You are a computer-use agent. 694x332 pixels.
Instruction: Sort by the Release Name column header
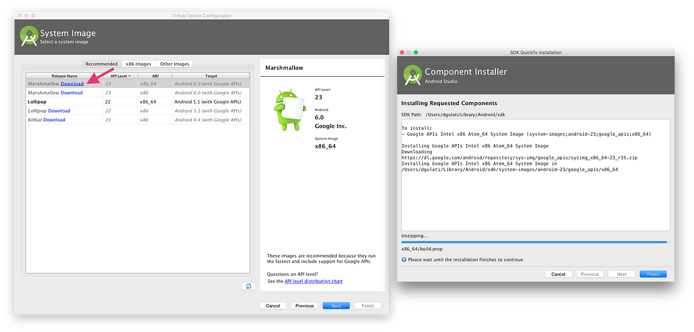[65, 76]
